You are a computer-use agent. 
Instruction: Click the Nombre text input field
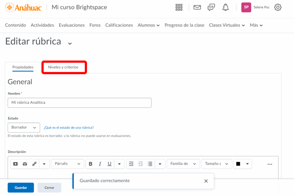pos(80,103)
